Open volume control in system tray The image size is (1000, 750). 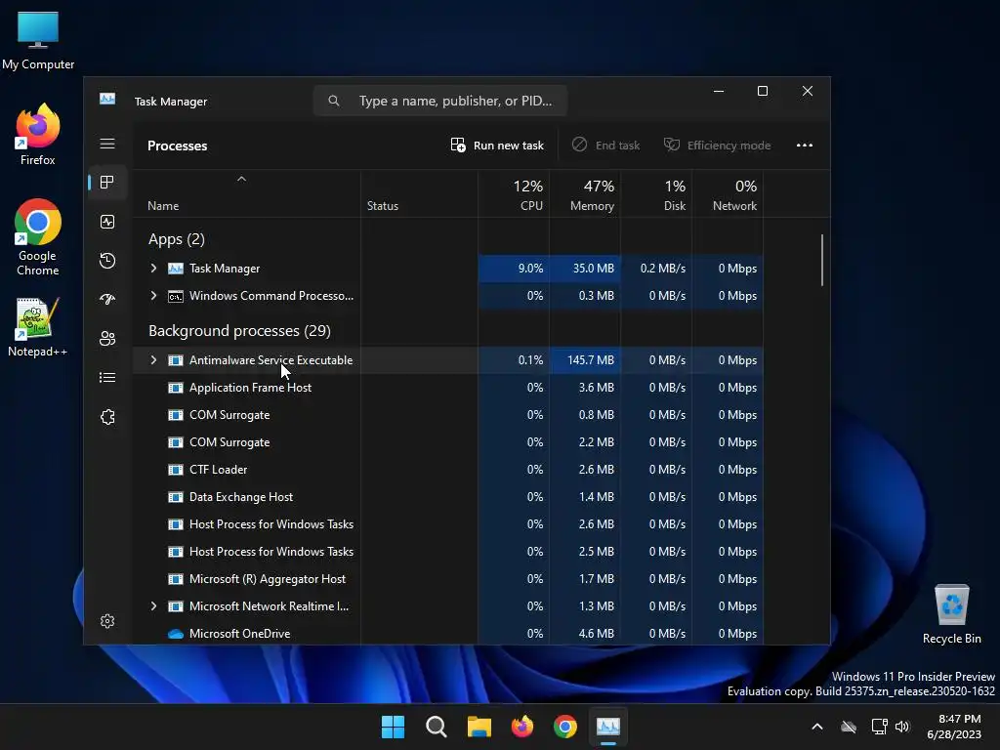pos(901,727)
